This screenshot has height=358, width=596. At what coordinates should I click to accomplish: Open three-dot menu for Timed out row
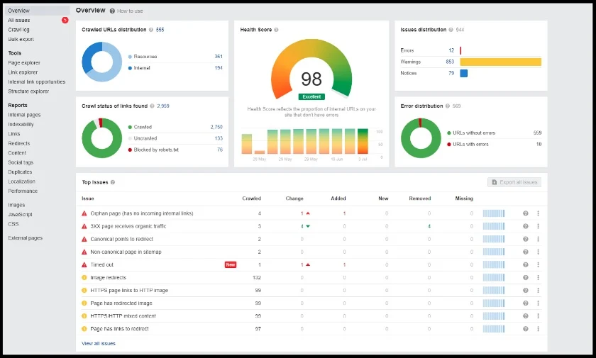tap(539, 264)
